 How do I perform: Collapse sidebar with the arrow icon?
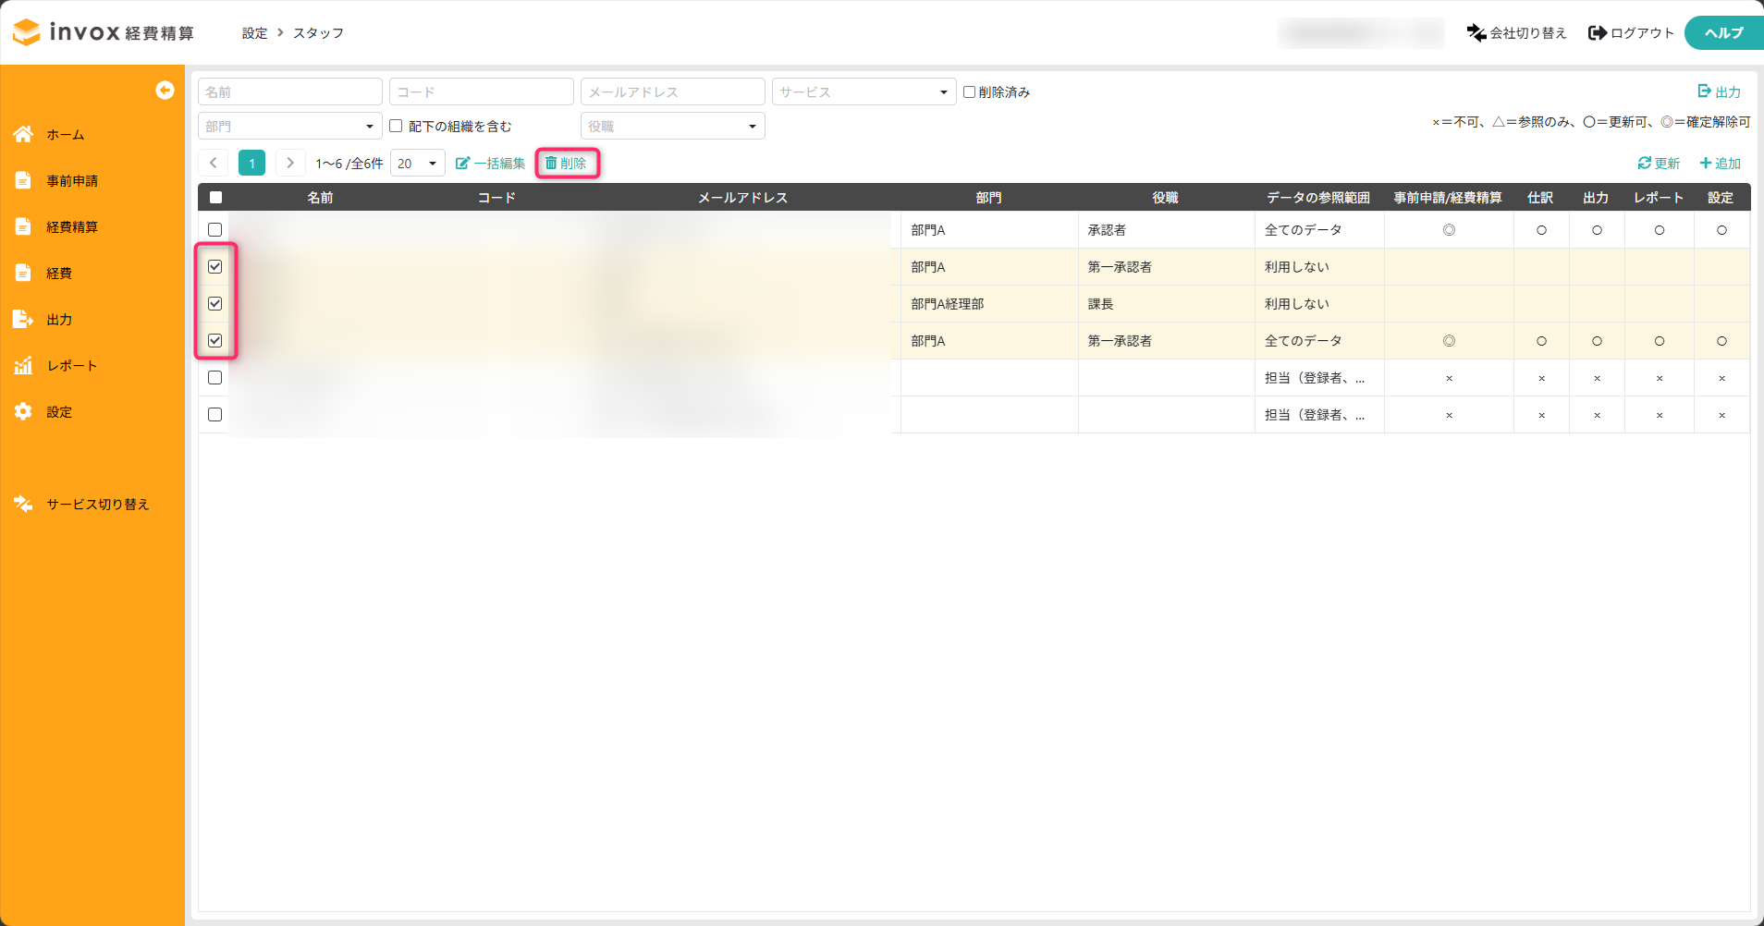coord(165,90)
